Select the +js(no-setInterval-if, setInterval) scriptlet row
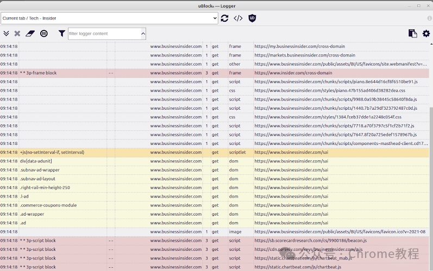Image resolution: width=433 pixels, height=271 pixels. coord(215,152)
